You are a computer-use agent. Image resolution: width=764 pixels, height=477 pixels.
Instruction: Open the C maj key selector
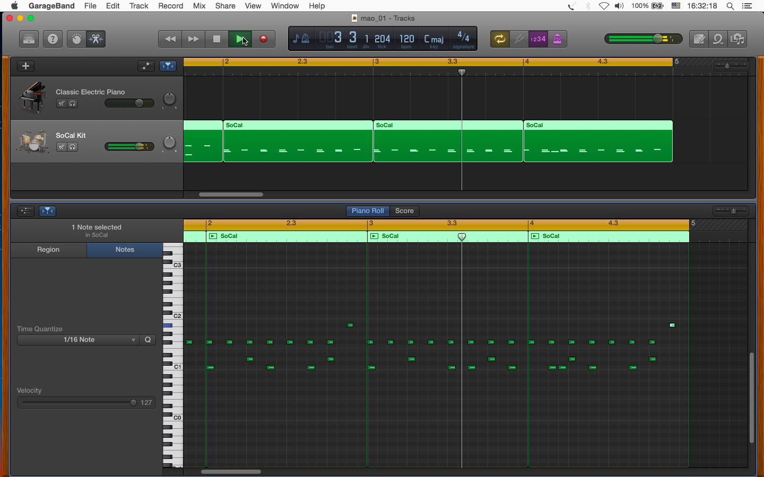(434, 39)
